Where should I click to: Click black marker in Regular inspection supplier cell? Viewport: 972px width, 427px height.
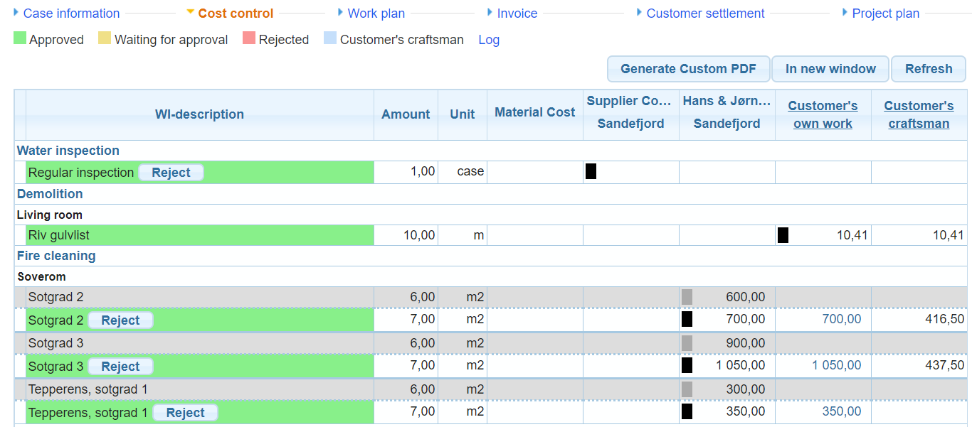point(591,171)
